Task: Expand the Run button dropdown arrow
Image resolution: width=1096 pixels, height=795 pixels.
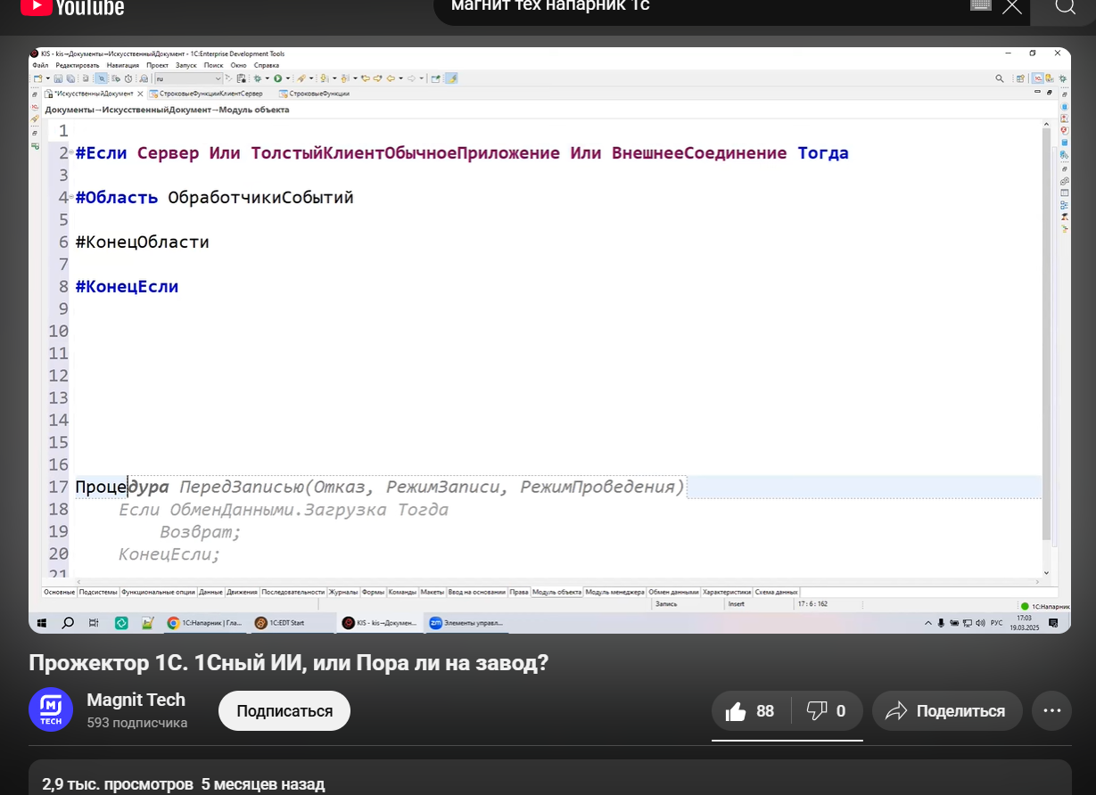Action: (x=288, y=78)
